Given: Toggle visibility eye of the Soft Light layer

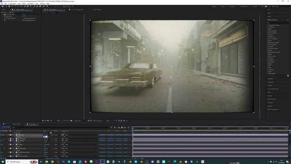Looking at the screenshot, I should pos(1,144).
